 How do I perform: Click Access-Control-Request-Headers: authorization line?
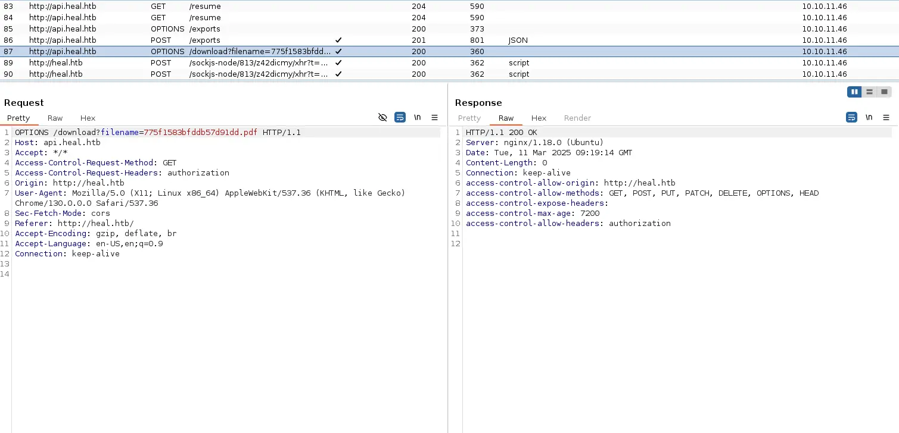(x=122, y=173)
